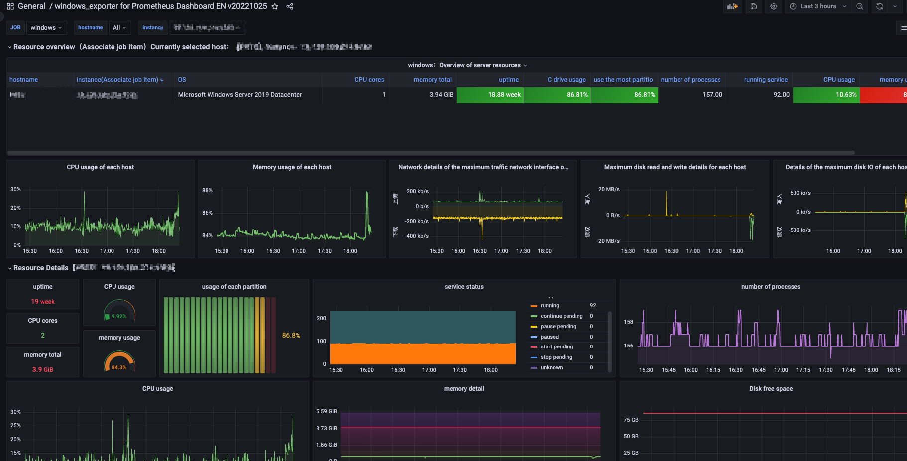Open dashboard settings gear icon

773,6
